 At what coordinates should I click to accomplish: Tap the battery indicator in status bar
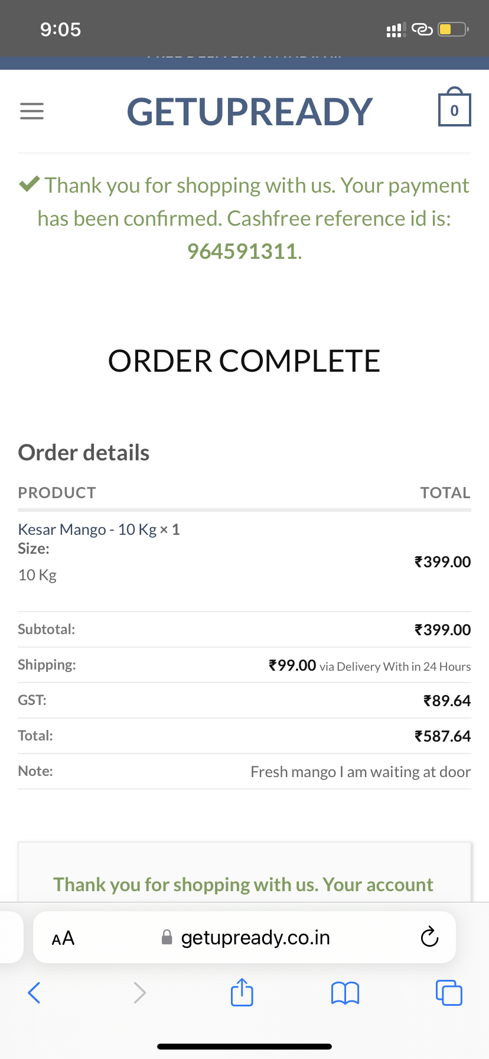click(x=453, y=30)
